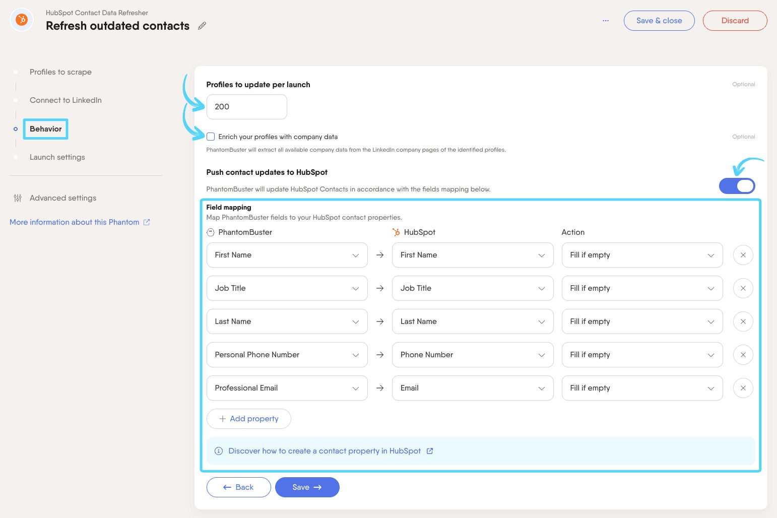Open HubSpot Job Title property dropdown
Viewport: 777px width, 518px height.
[x=473, y=288]
